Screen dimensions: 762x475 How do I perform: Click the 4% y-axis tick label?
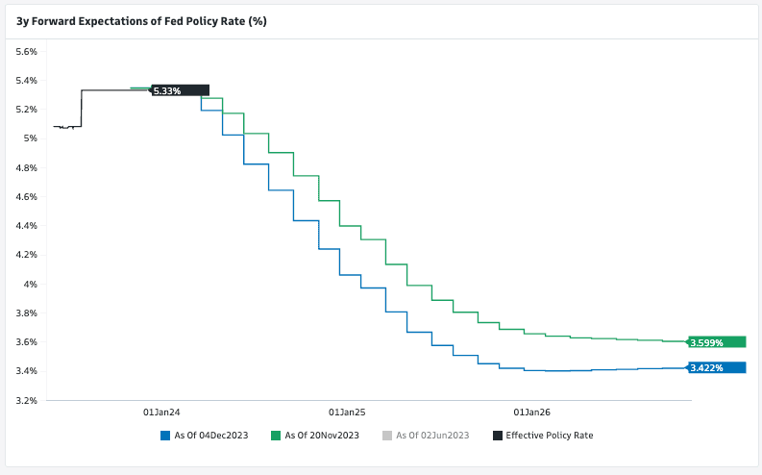(30, 284)
